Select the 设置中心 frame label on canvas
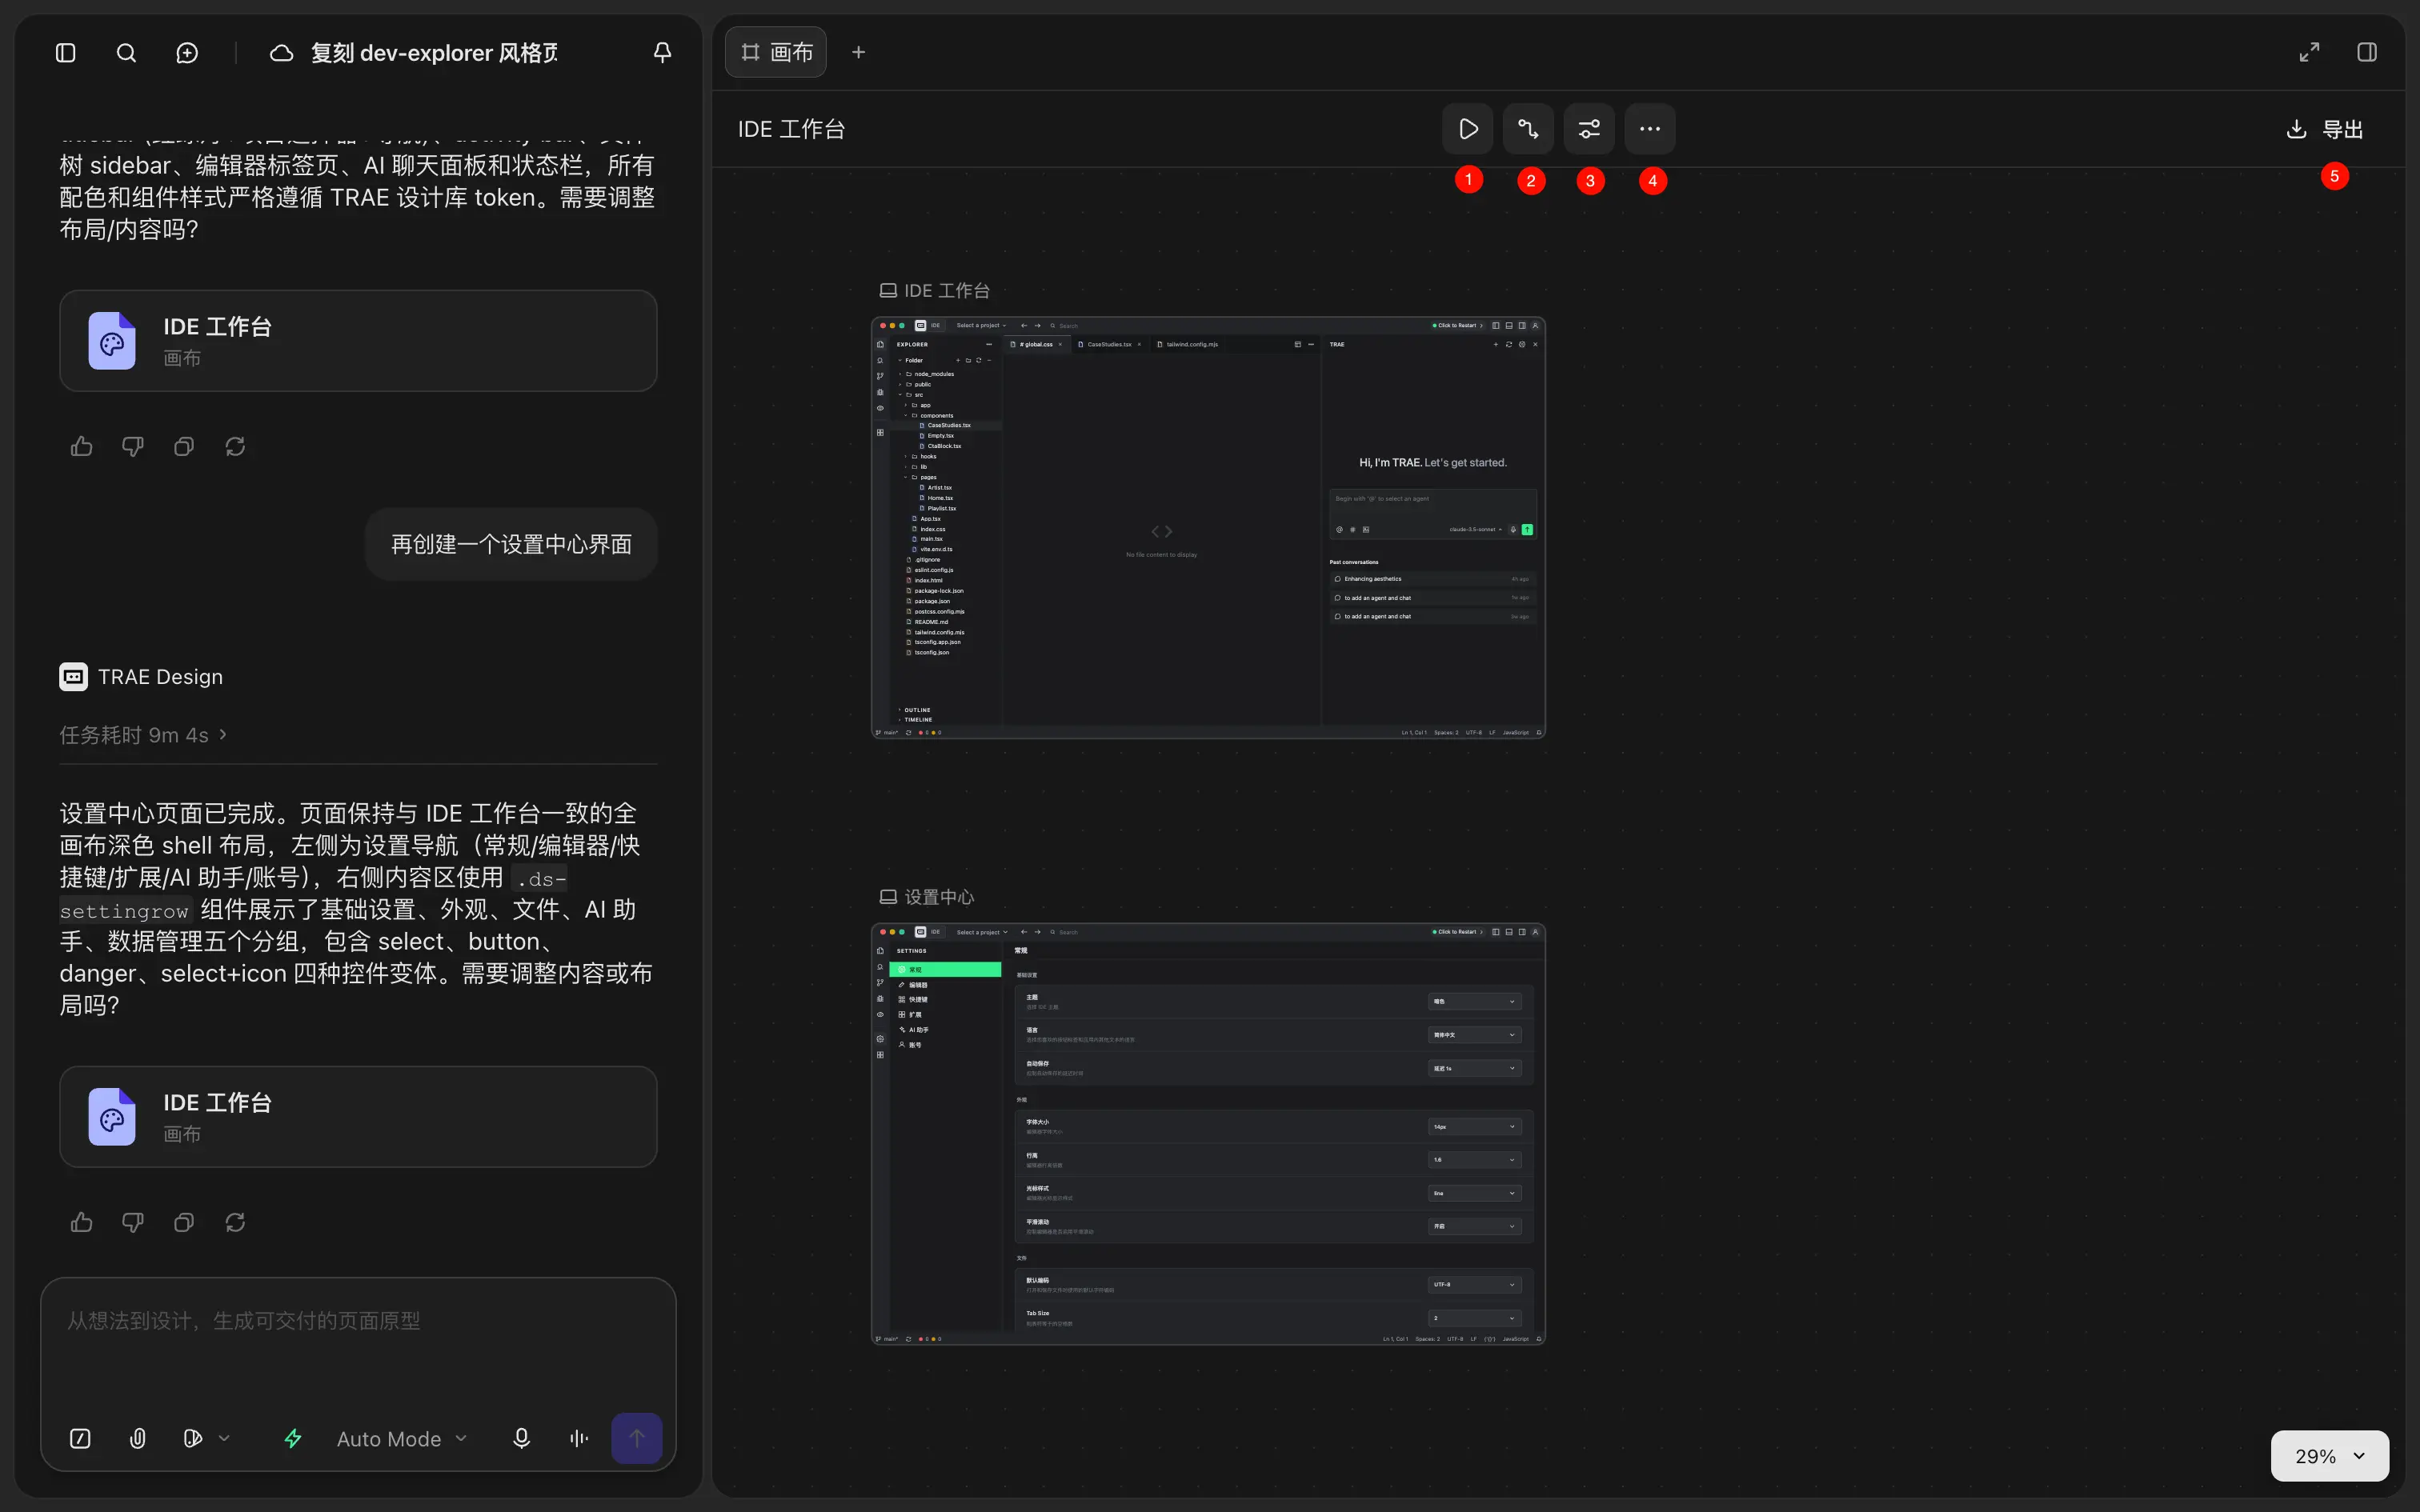The width and height of the screenshot is (2420, 1512). pos(927,897)
